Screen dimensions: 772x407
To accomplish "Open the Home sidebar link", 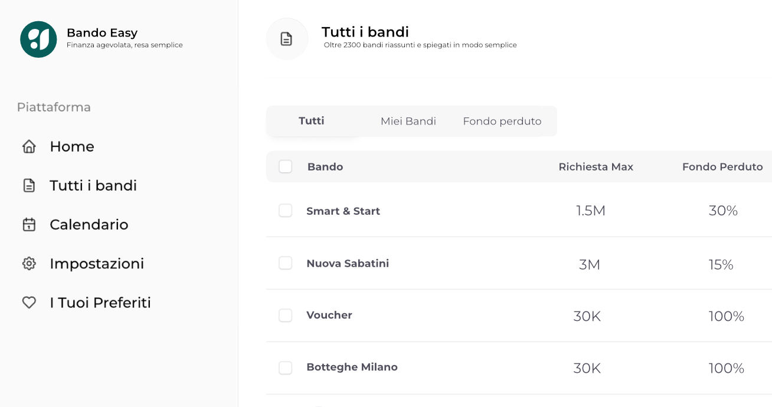I will click(x=72, y=147).
